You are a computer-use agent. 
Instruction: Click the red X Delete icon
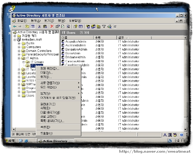click(x=52, y=26)
